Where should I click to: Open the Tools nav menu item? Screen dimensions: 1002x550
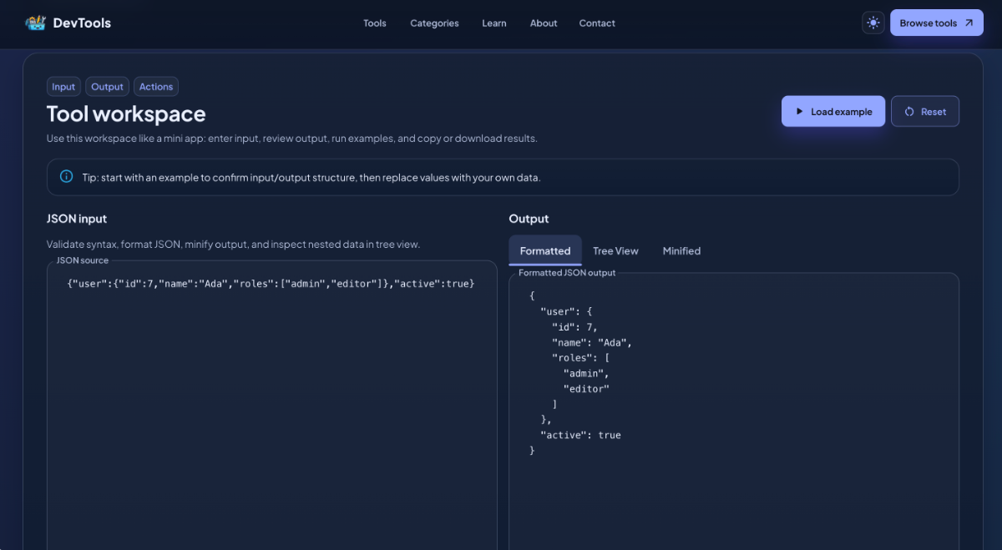tap(375, 23)
